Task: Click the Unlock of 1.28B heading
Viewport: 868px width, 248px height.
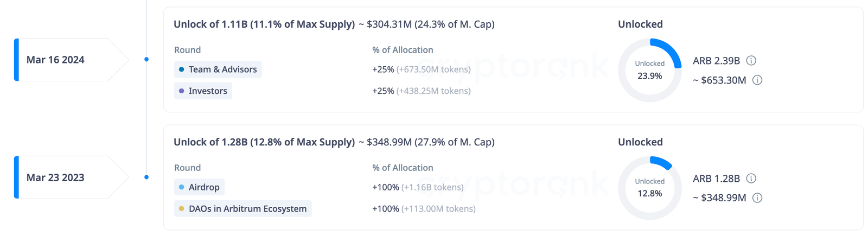Action: [264, 142]
